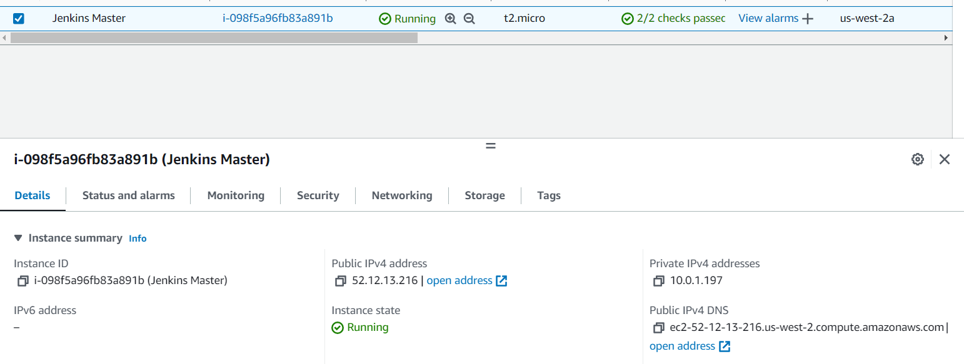
Task: Uncheck the Jenkins Master row checkbox
Action: 19,19
